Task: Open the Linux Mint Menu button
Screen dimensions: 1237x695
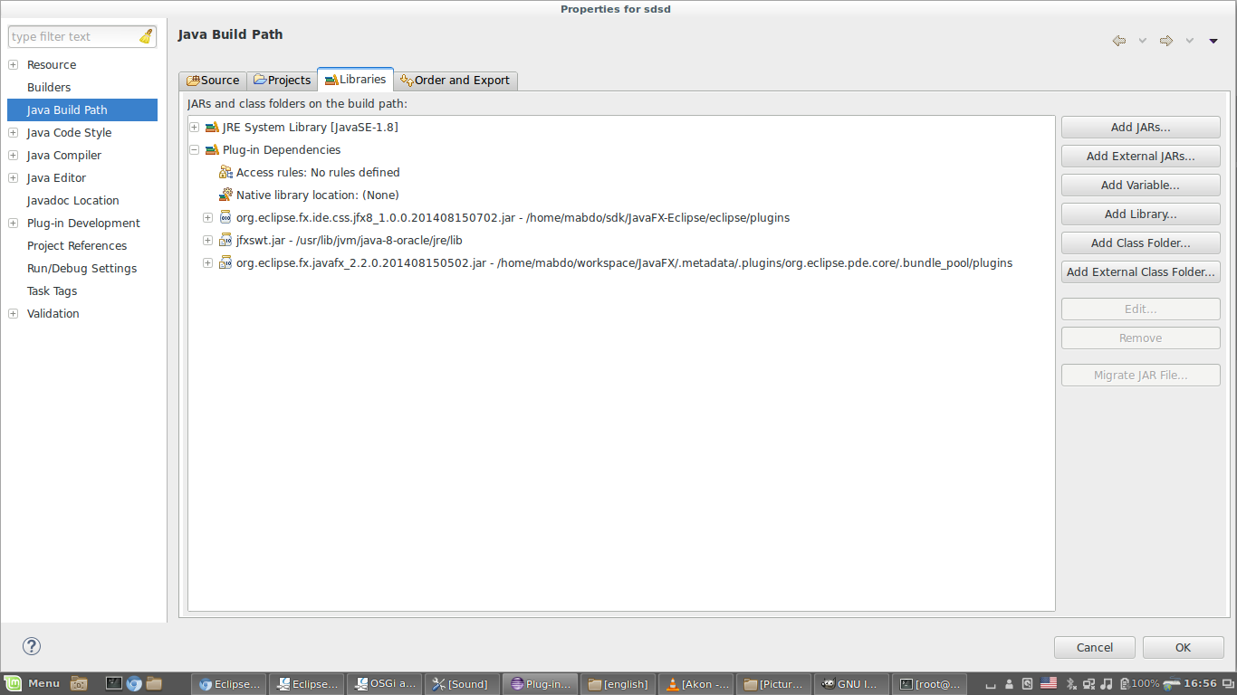Action: pos(33,683)
